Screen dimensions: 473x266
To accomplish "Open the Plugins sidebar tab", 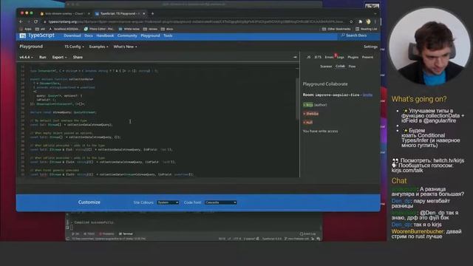I will [x=353, y=57].
